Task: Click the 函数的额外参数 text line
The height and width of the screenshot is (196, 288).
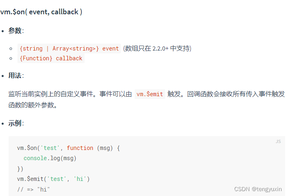Action: coord(33,105)
